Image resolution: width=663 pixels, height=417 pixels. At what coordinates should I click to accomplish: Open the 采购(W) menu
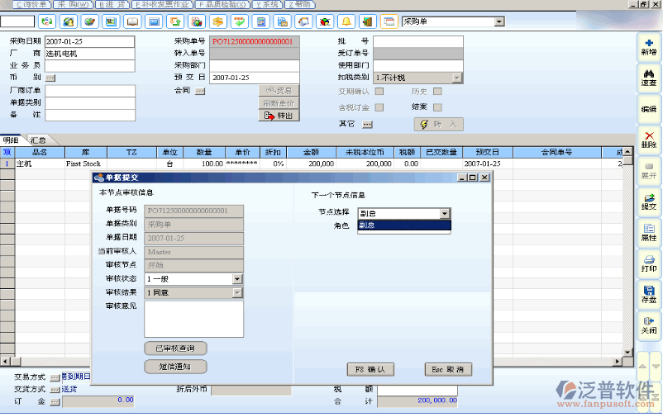pos(72,4)
